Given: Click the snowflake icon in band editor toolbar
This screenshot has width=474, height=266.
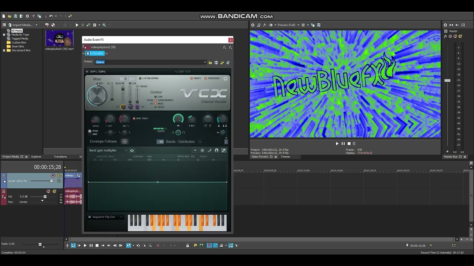Looking at the screenshot, I should pyautogui.click(x=202, y=150).
